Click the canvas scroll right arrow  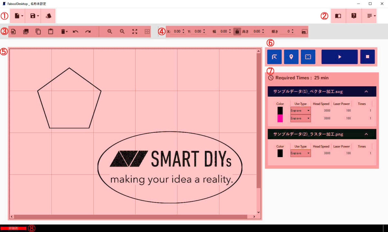(x=254, y=216)
